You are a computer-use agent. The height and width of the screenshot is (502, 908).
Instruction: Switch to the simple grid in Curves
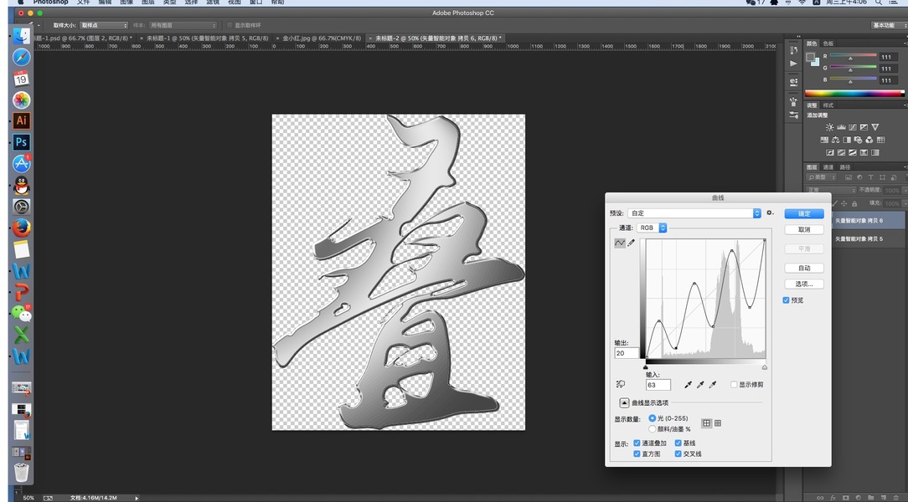coord(706,423)
